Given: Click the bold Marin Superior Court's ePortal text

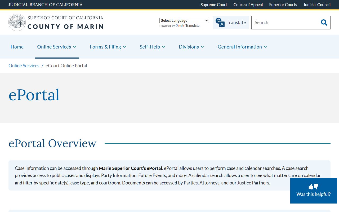Looking at the screenshot, I should (130, 168).
